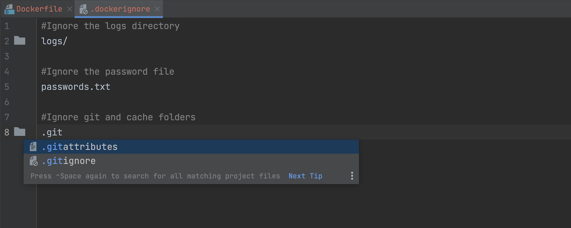571x228 pixels.
Task: Click the ignore icon next to .gitignore
Action: (x=33, y=161)
